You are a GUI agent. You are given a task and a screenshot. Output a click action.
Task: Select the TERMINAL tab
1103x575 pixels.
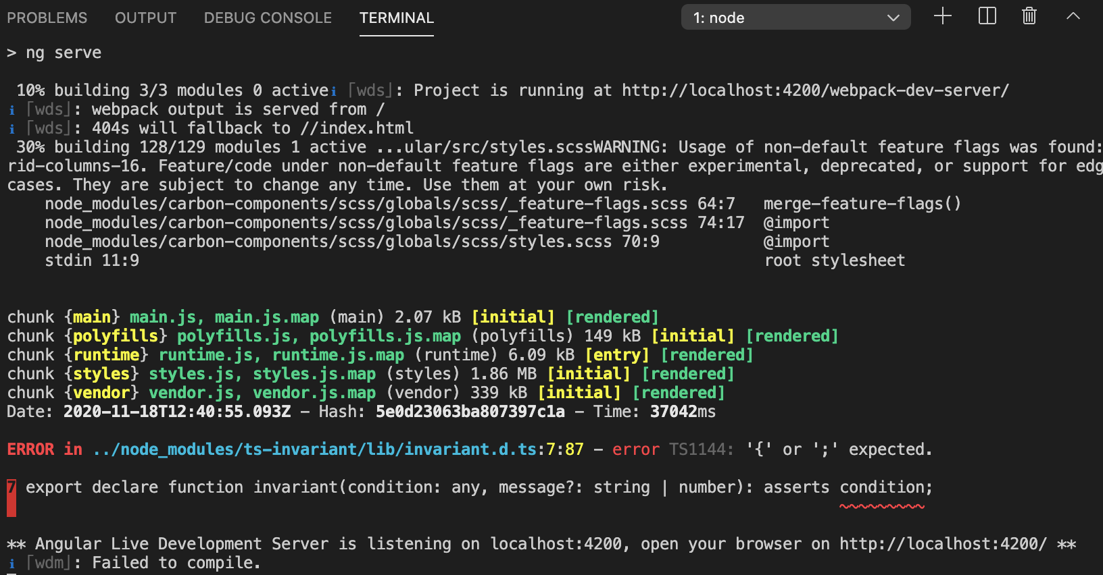(x=397, y=18)
